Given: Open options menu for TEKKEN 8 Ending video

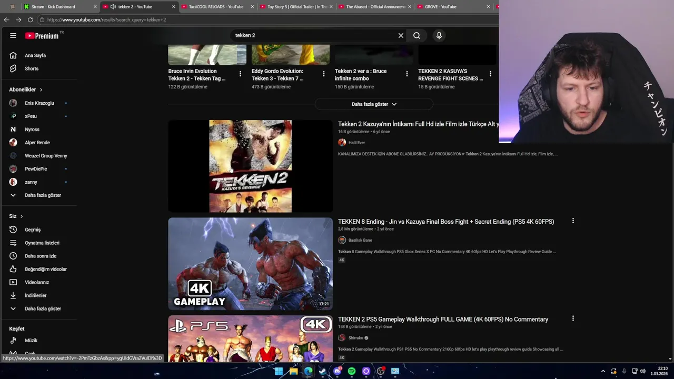Looking at the screenshot, I should [x=573, y=221].
